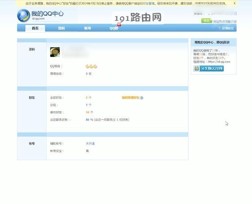This screenshot has height=204, width=252.
Task: Click the My QQ Center globe logo
Action: (24, 16)
